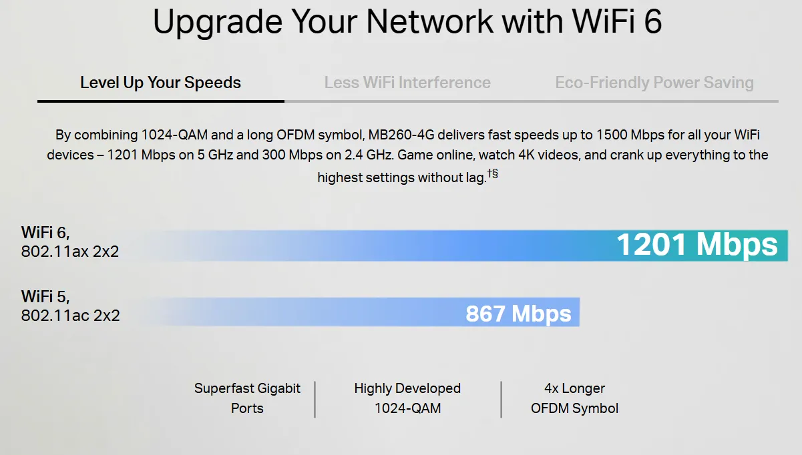Click the '1024-QAM' text in the description
Viewport: 802px width, 455px height.
pos(175,135)
